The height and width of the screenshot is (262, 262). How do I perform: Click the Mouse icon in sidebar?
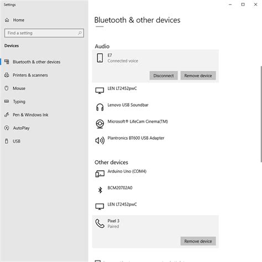(x=7, y=88)
